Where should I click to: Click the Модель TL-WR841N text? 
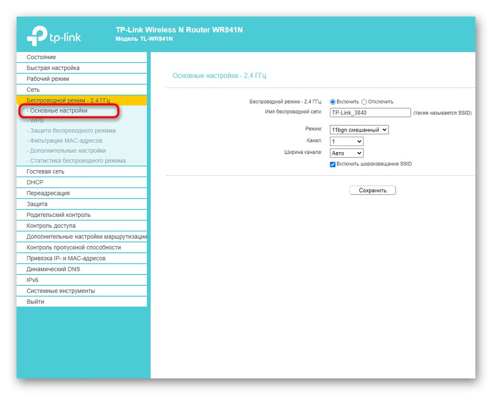(144, 39)
